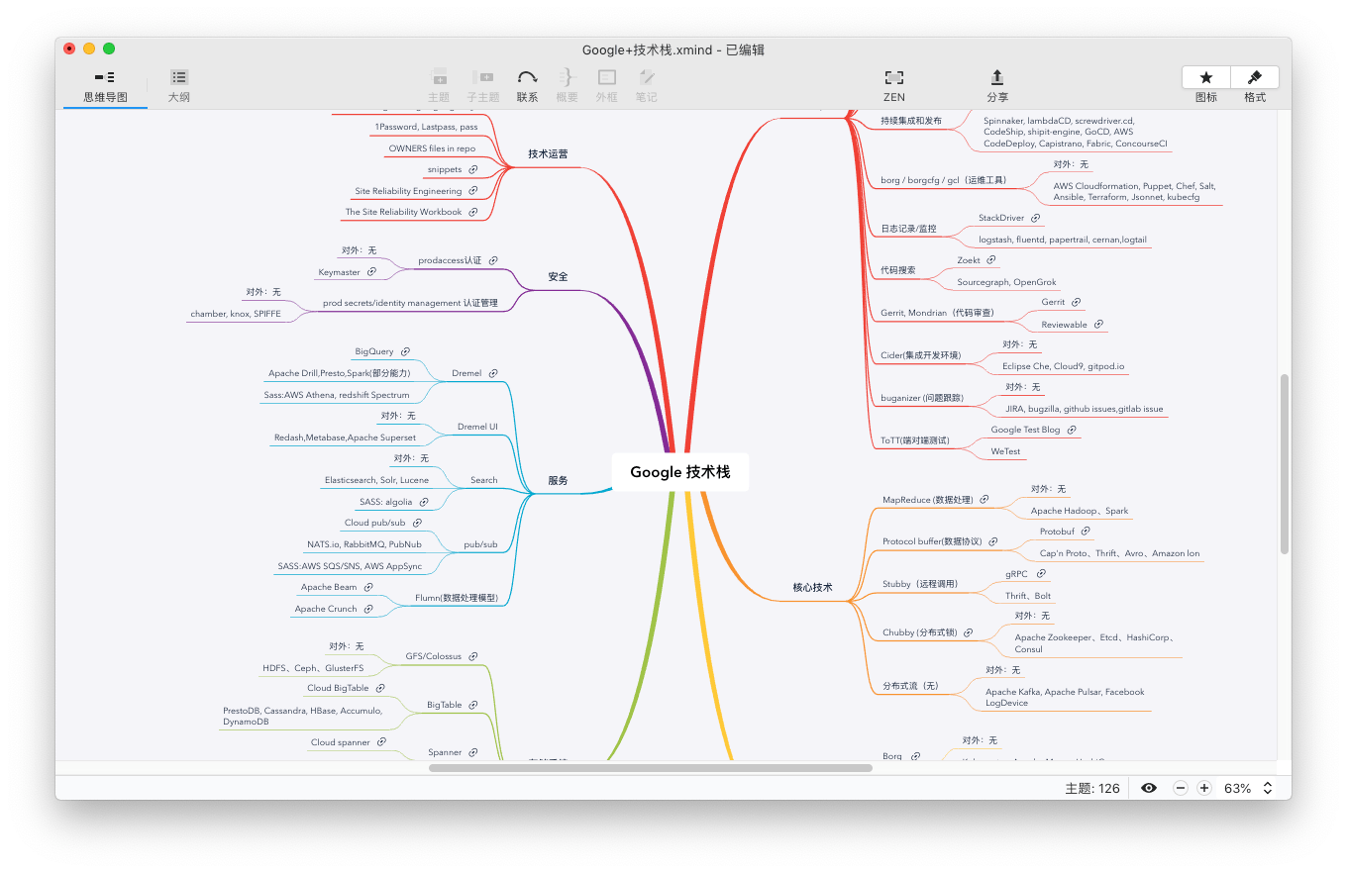Open link icon beside SASS: algolia
The image size is (1347, 873).
tap(424, 502)
